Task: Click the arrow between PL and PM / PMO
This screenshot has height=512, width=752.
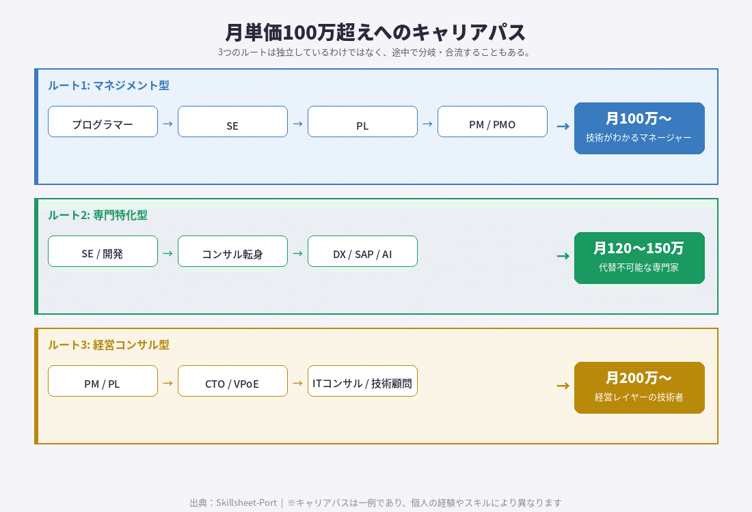Action: (x=427, y=124)
